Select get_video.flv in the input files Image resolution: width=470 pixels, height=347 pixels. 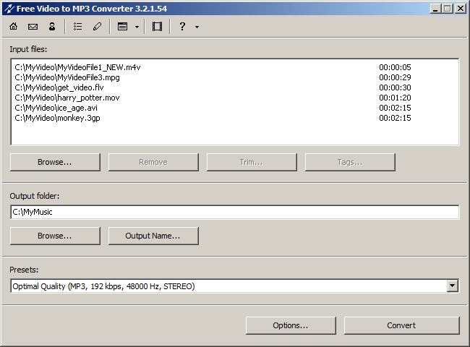pos(59,87)
